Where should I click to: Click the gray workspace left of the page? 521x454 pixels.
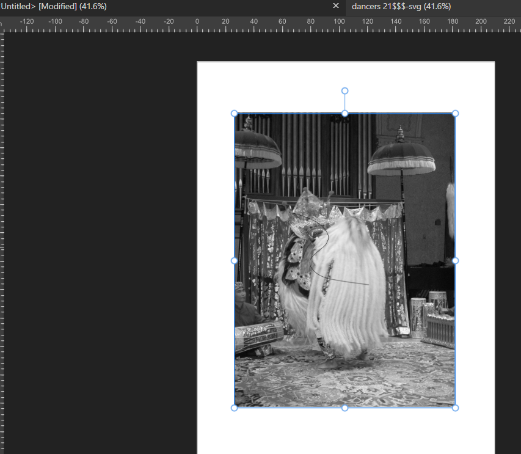98,244
